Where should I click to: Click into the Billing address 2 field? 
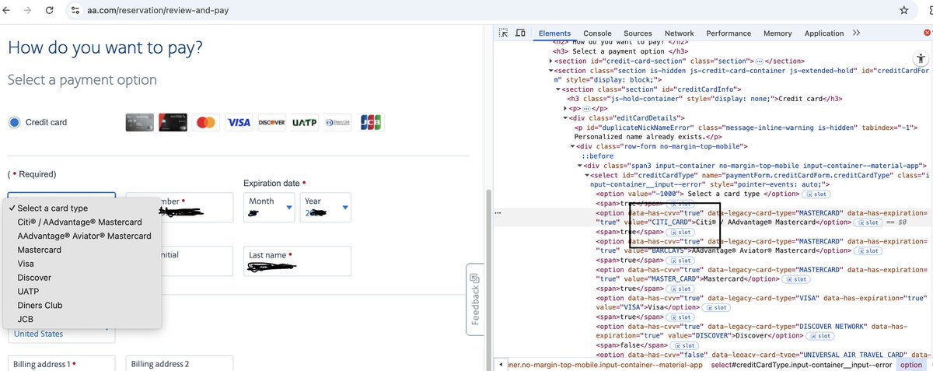[x=180, y=363]
